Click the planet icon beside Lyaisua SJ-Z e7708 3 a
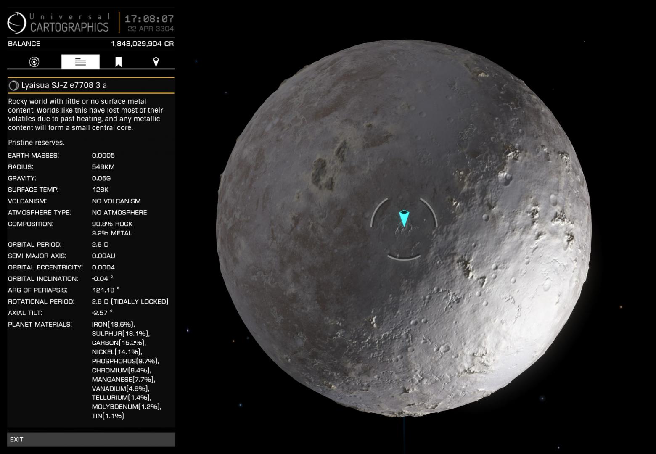 coord(13,85)
